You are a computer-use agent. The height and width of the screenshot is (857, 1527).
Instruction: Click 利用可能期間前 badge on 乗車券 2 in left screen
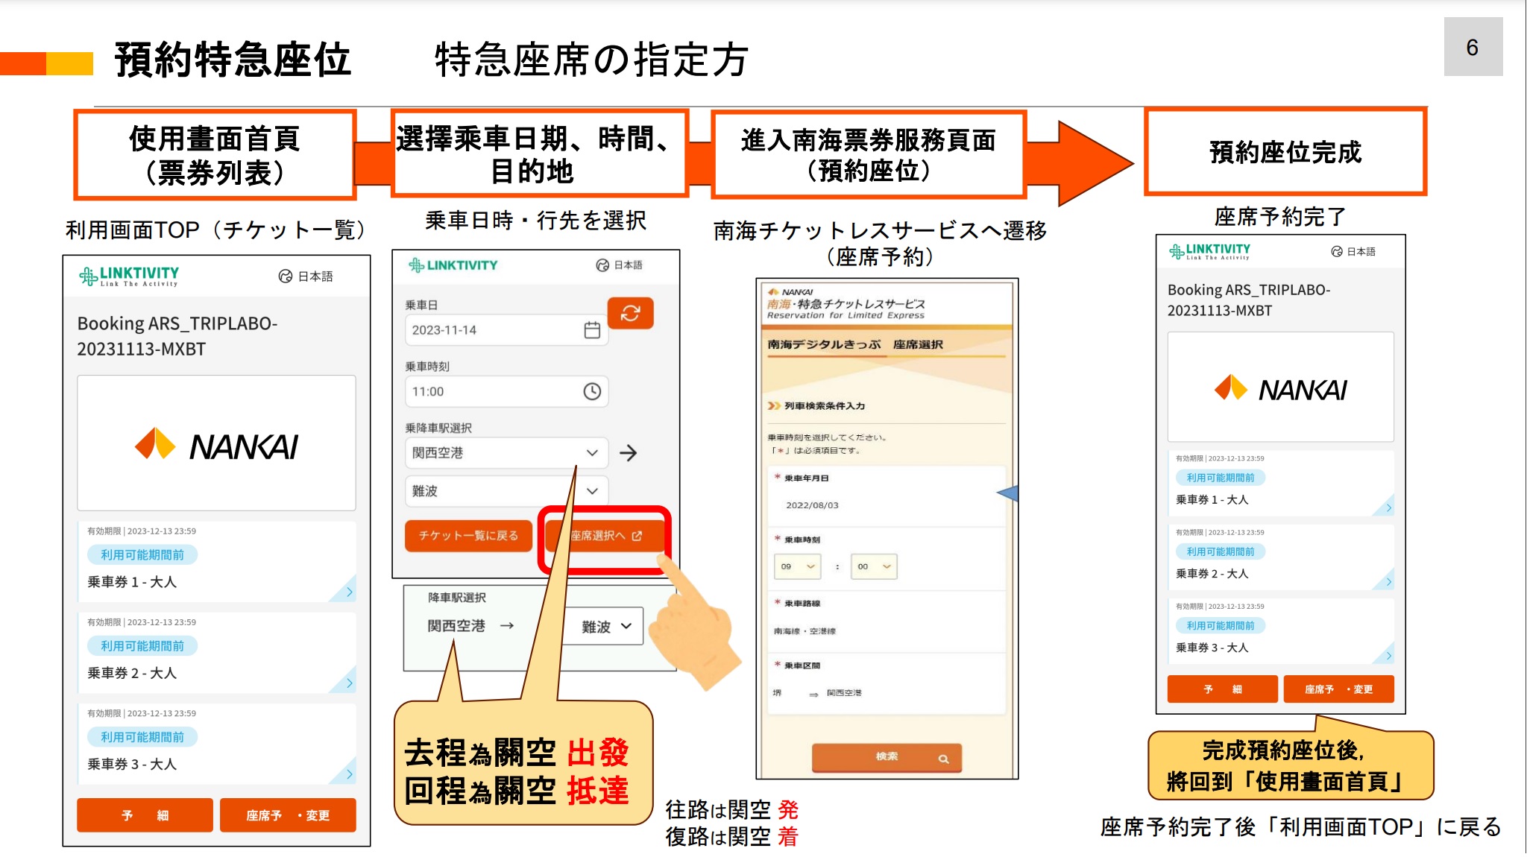(x=142, y=645)
